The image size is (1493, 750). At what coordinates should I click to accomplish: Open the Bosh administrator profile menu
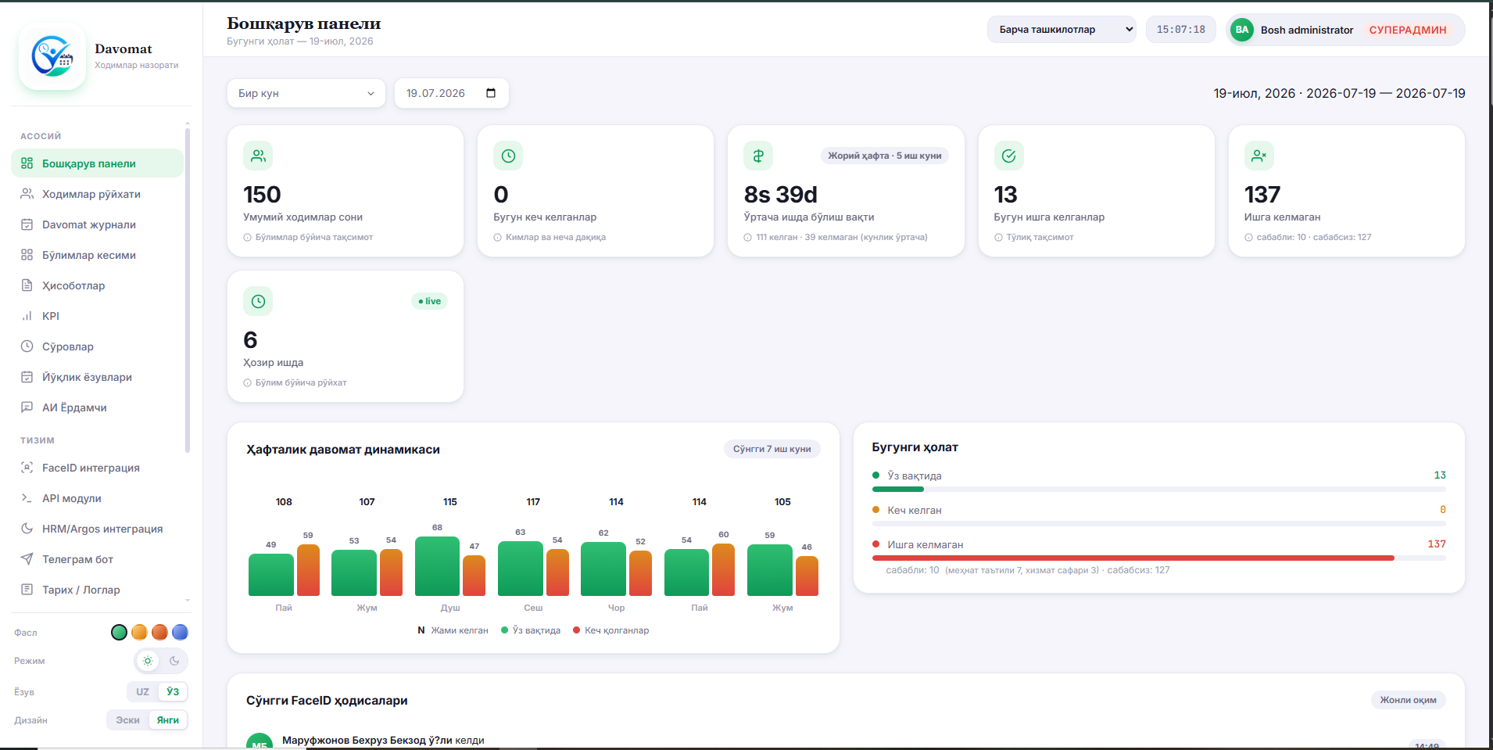1344,30
